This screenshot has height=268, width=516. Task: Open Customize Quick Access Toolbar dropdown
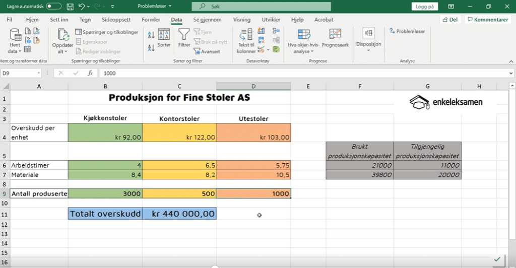point(112,6)
